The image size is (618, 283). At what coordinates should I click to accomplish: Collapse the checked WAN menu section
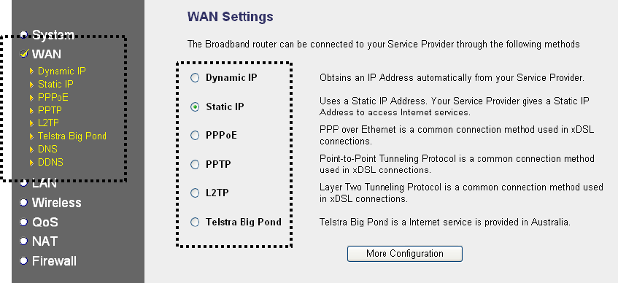pyautogui.click(x=47, y=54)
